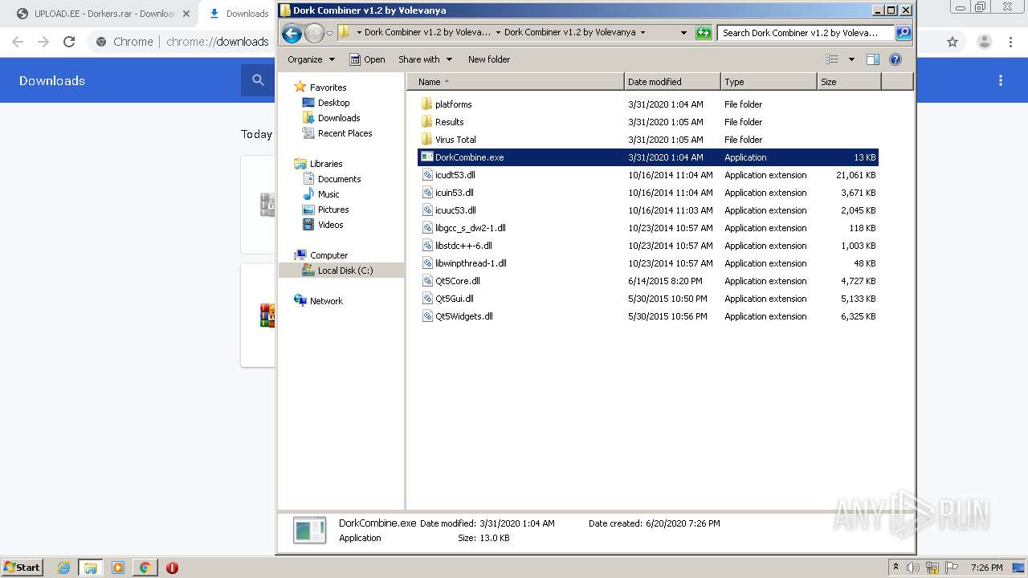Expand dropdown arrow after last breadcrumb segment
The width and height of the screenshot is (1028, 578).
click(642, 33)
